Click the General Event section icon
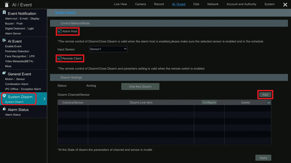Viewport: 291px width, 163px height. tap(4, 73)
